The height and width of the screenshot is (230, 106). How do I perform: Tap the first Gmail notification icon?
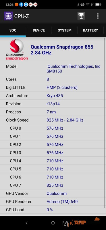coord(30,5)
